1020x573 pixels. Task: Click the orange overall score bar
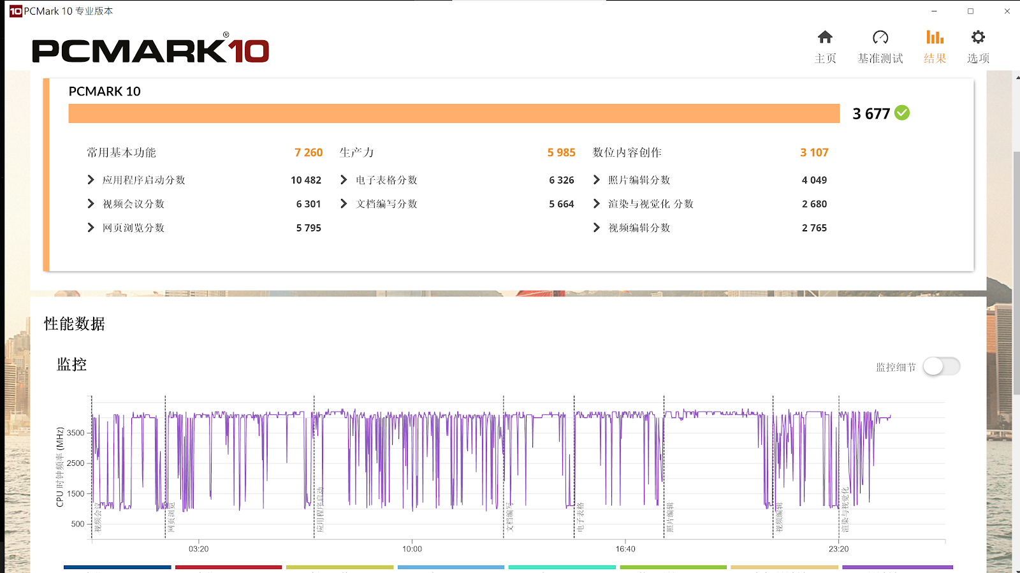click(454, 113)
